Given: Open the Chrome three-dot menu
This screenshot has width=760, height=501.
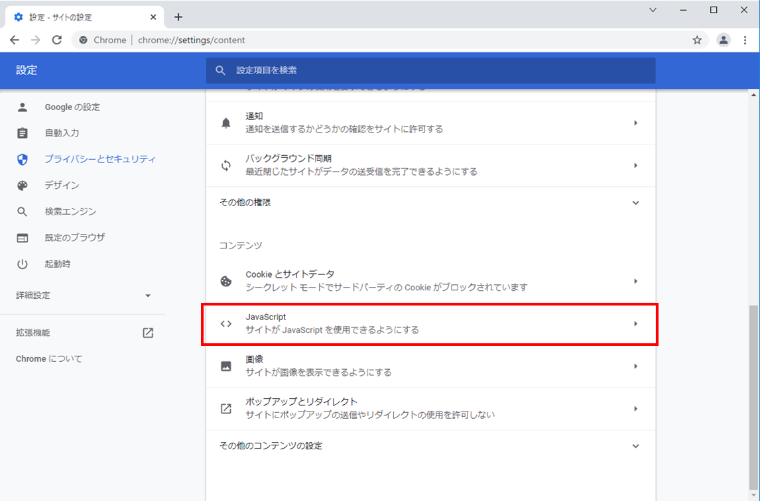Looking at the screenshot, I should [745, 40].
